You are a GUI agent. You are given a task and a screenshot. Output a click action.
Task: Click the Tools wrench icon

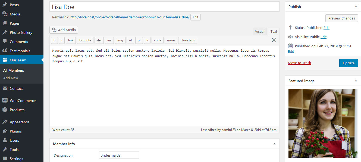5,150
